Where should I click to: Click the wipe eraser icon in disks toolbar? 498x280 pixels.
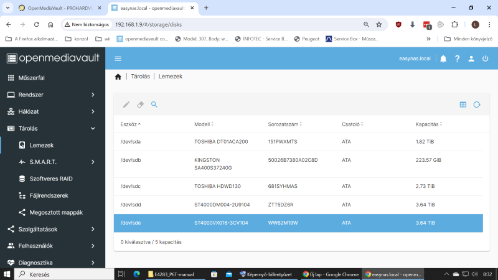(140, 105)
